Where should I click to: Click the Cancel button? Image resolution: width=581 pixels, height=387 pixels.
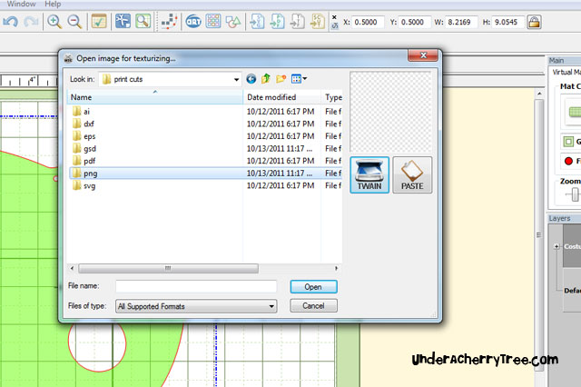313,306
